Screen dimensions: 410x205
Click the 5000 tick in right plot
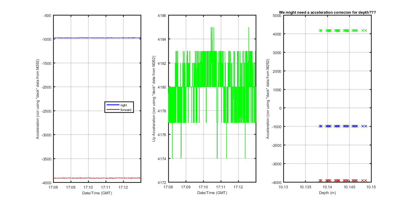click(277, 16)
